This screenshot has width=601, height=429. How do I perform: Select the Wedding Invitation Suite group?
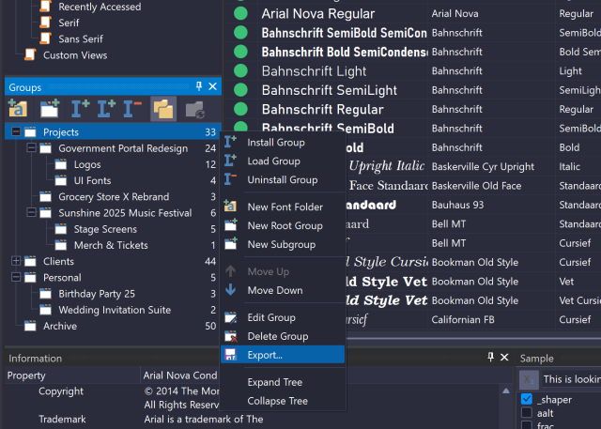click(x=115, y=310)
